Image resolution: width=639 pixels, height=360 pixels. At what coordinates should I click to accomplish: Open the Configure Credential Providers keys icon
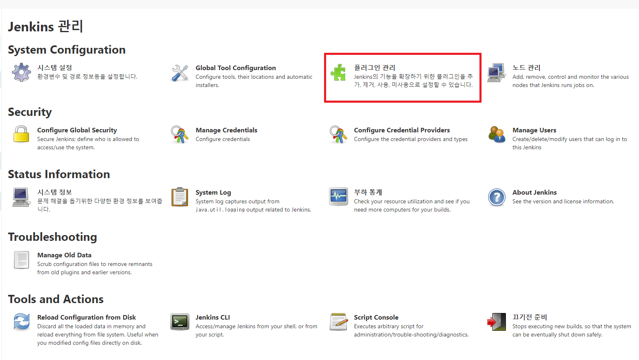[338, 134]
